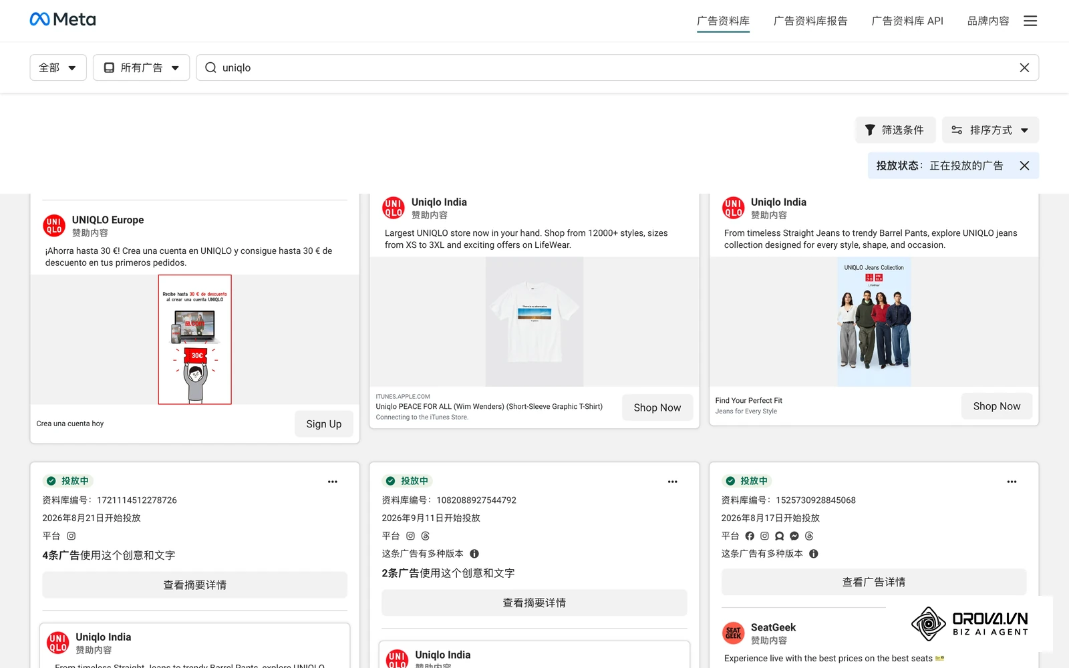1069x668 pixels.
Task: Click 查看摘要详情 for ad 1082088927544792
Action: (534, 603)
